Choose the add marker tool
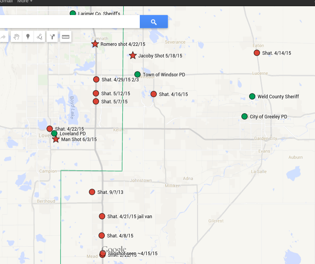Screen dimensions: 315x264 tap(28, 37)
